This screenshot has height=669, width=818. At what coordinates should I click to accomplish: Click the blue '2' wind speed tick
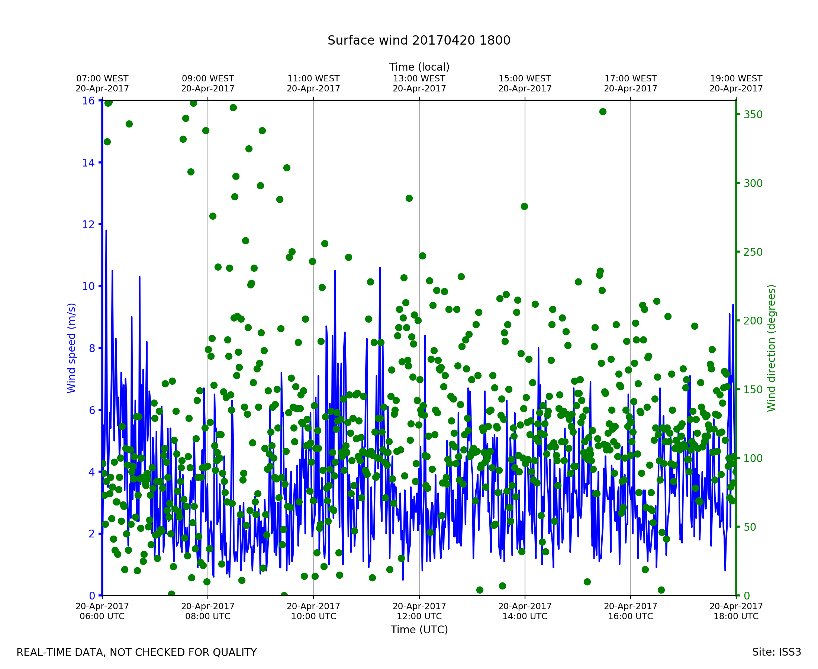click(x=92, y=534)
